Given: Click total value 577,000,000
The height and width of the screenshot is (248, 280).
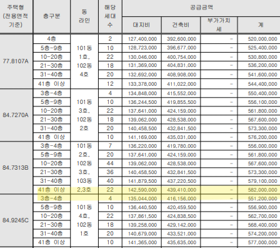Looking at the screenshot, I should pyautogui.click(x=262, y=242).
